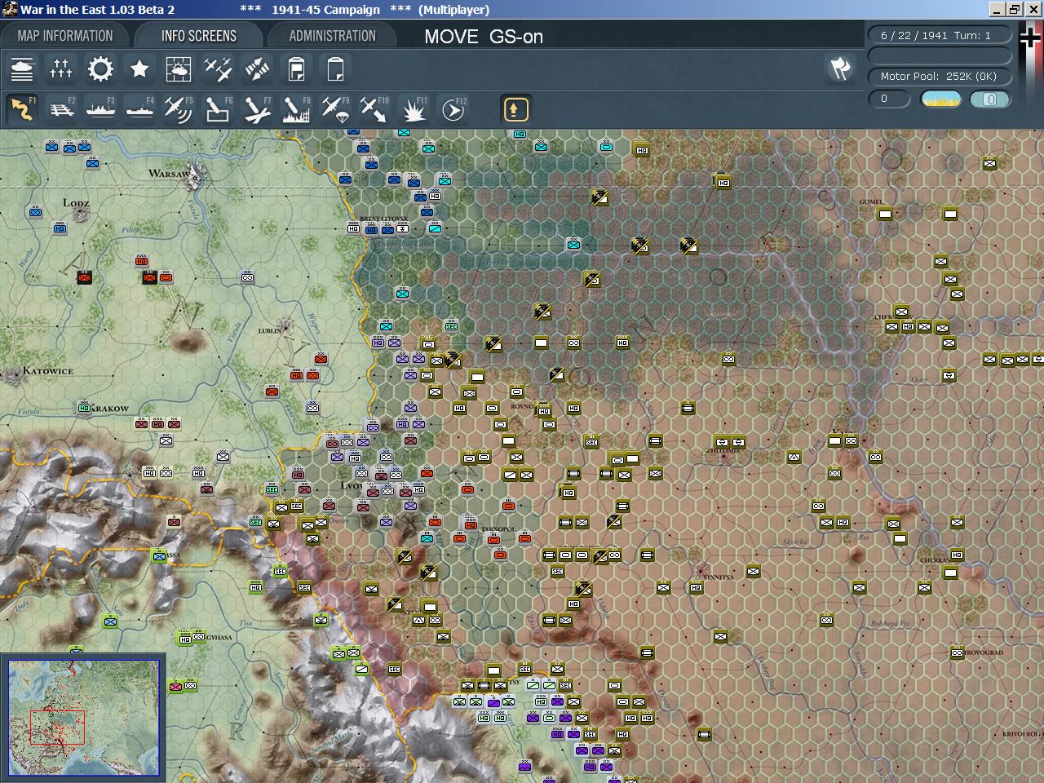Open the Order of Battle tank icon
1044x783 pixels.
(22, 69)
